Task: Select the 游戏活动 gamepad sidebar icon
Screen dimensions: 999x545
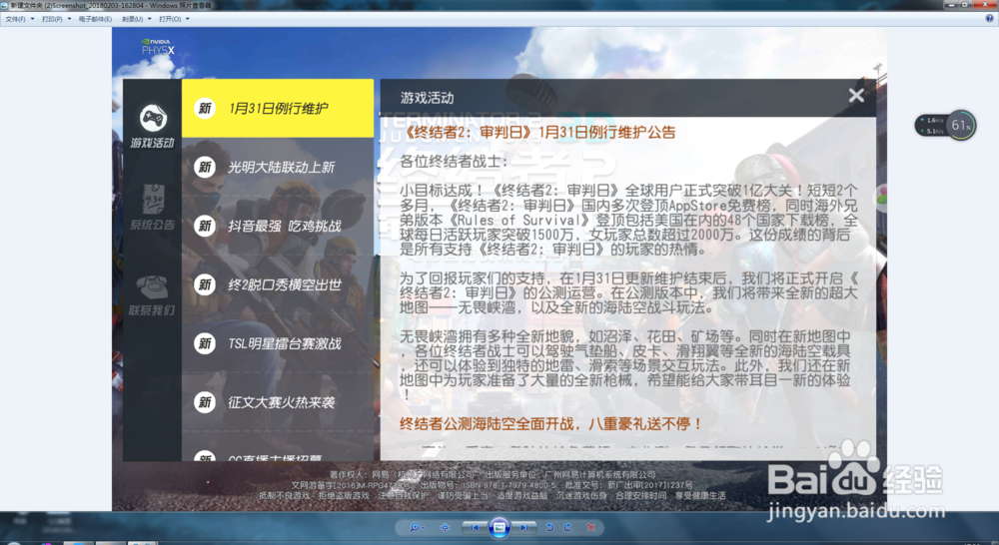Action: (x=152, y=126)
